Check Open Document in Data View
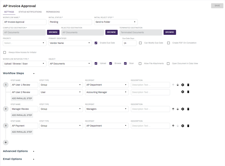The height and width of the screenshot is (166, 225). [x=168, y=63]
